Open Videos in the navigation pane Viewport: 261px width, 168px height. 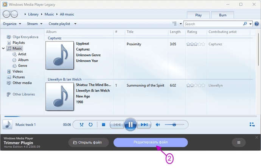[15, 72]
